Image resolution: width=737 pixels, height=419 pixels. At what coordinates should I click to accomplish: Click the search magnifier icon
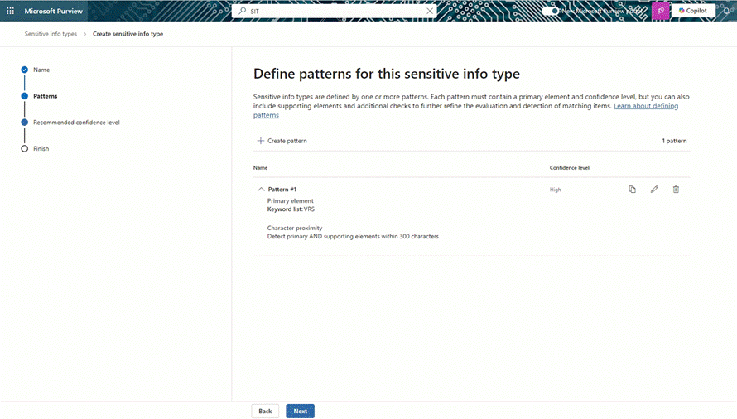(242, 11)
